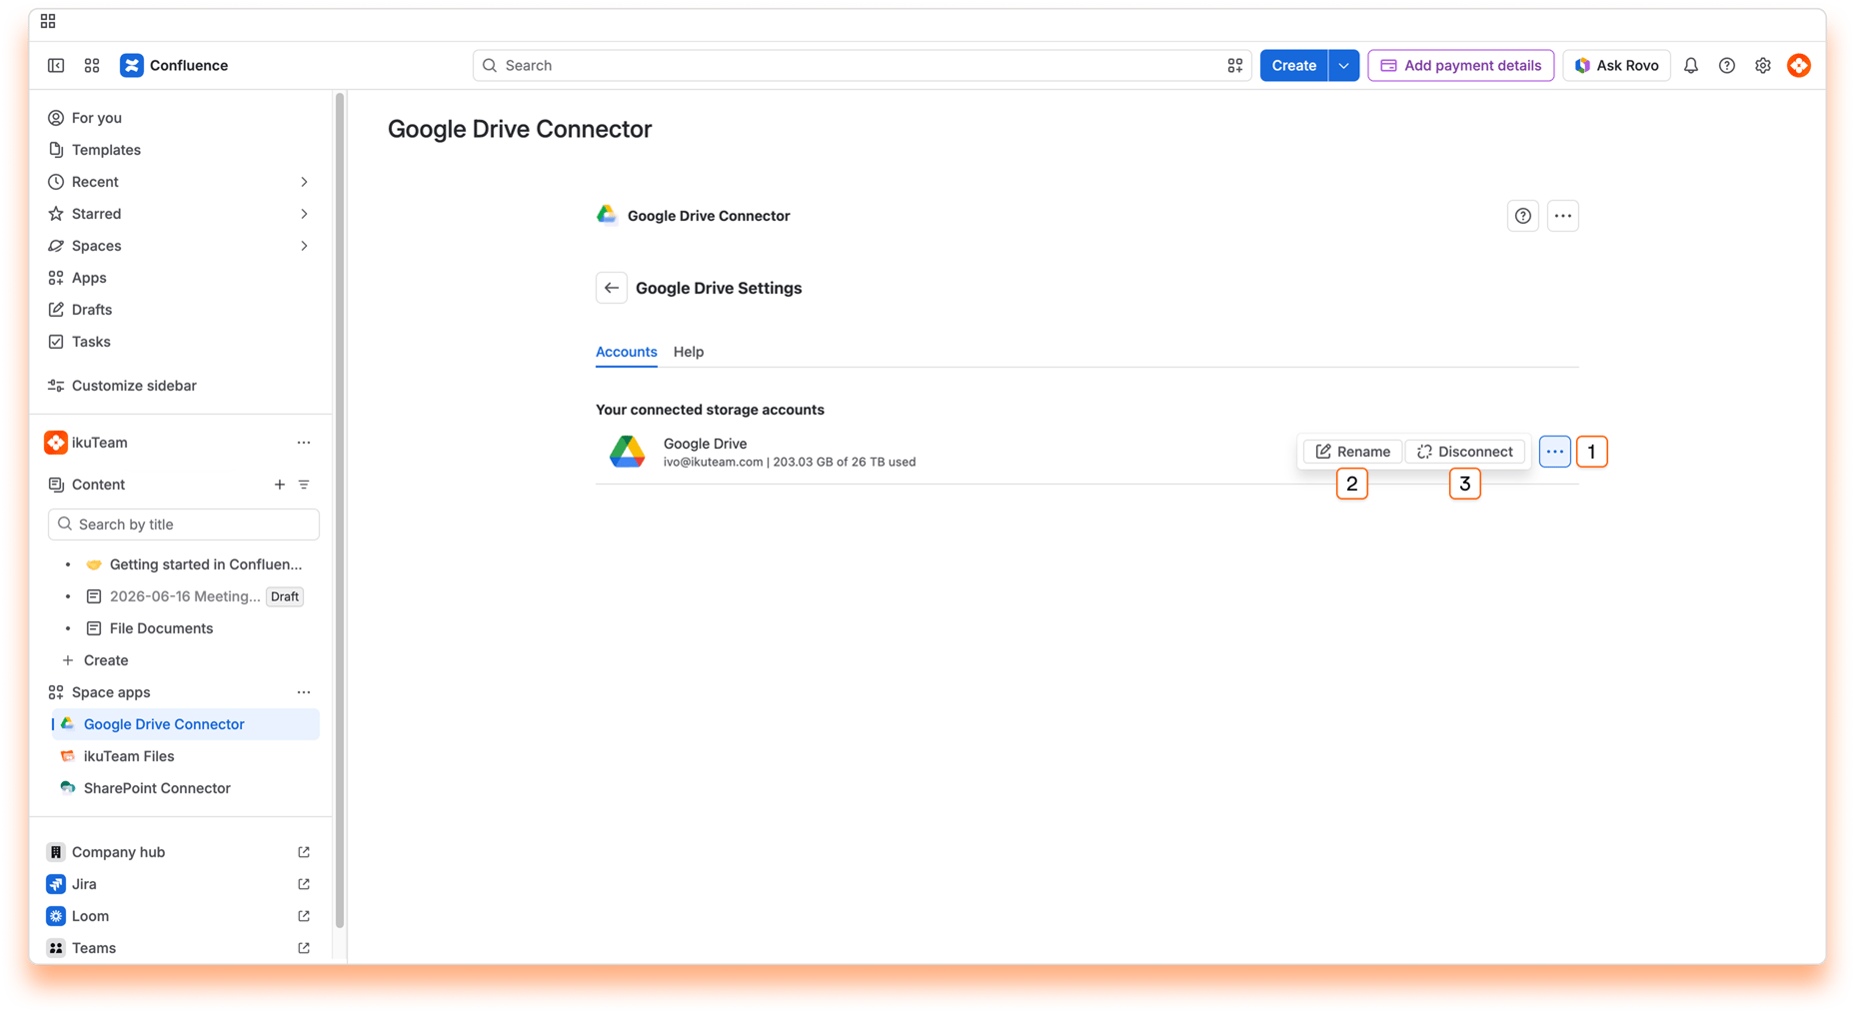Collapse the sidebar with the panel icon
Screen dimensions: 1855x1013
56,65
